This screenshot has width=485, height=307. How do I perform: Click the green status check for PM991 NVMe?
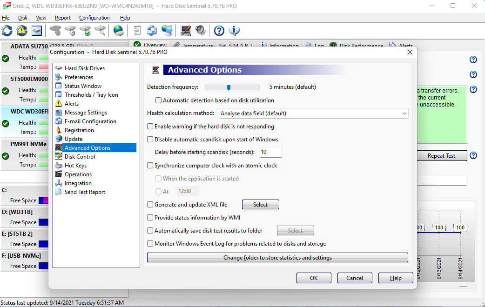(x=6, y=156)
